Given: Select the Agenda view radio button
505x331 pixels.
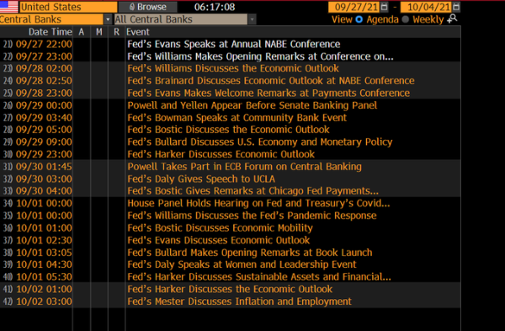Looking at the screenshot, I should pyautogui.click(x=359, y=19).
